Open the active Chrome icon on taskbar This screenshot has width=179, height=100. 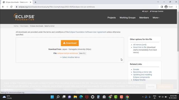[127, 97]
